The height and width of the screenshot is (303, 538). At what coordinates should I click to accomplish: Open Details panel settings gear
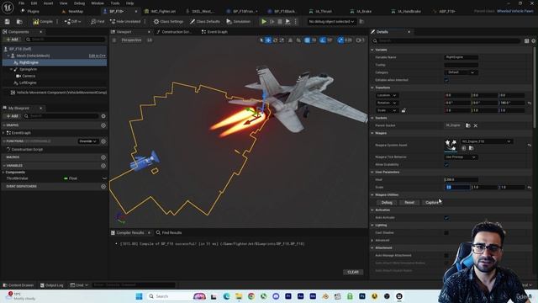[534, 40]
